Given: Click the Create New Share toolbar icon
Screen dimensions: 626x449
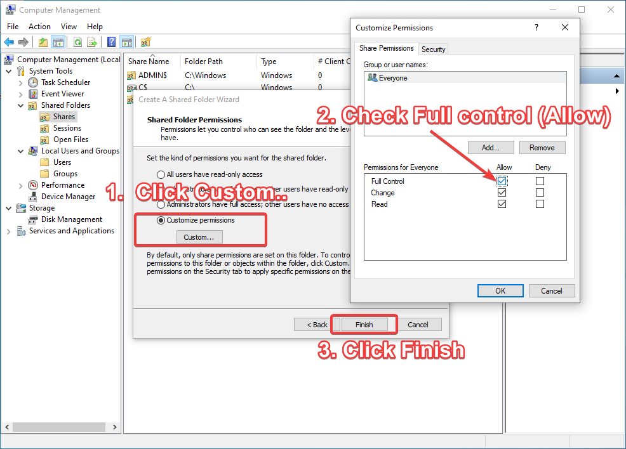Looking at the screenshot, I should pos(146,42).
